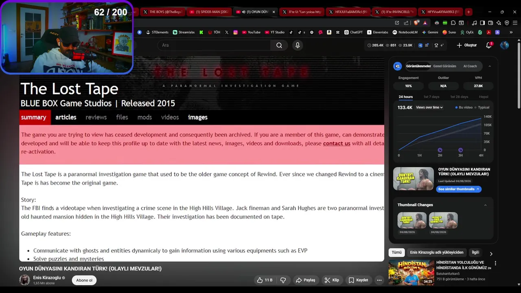This screenshot has width=521, height=293.
Task: Like the video with thumbs up
Action: point(264,280)
